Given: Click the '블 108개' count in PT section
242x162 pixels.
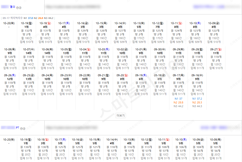Looking at the screenshot, I should [x=164, y=147].
